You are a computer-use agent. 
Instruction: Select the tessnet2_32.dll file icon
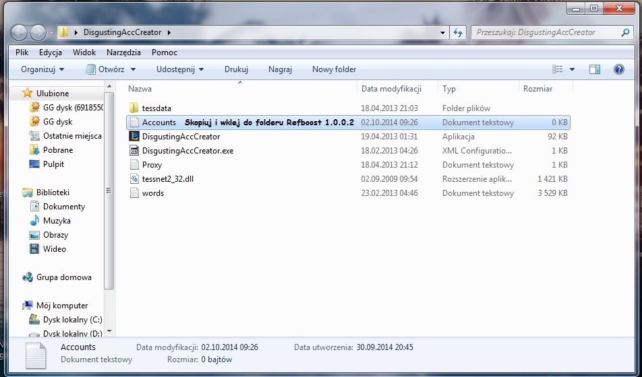[134, 178]
